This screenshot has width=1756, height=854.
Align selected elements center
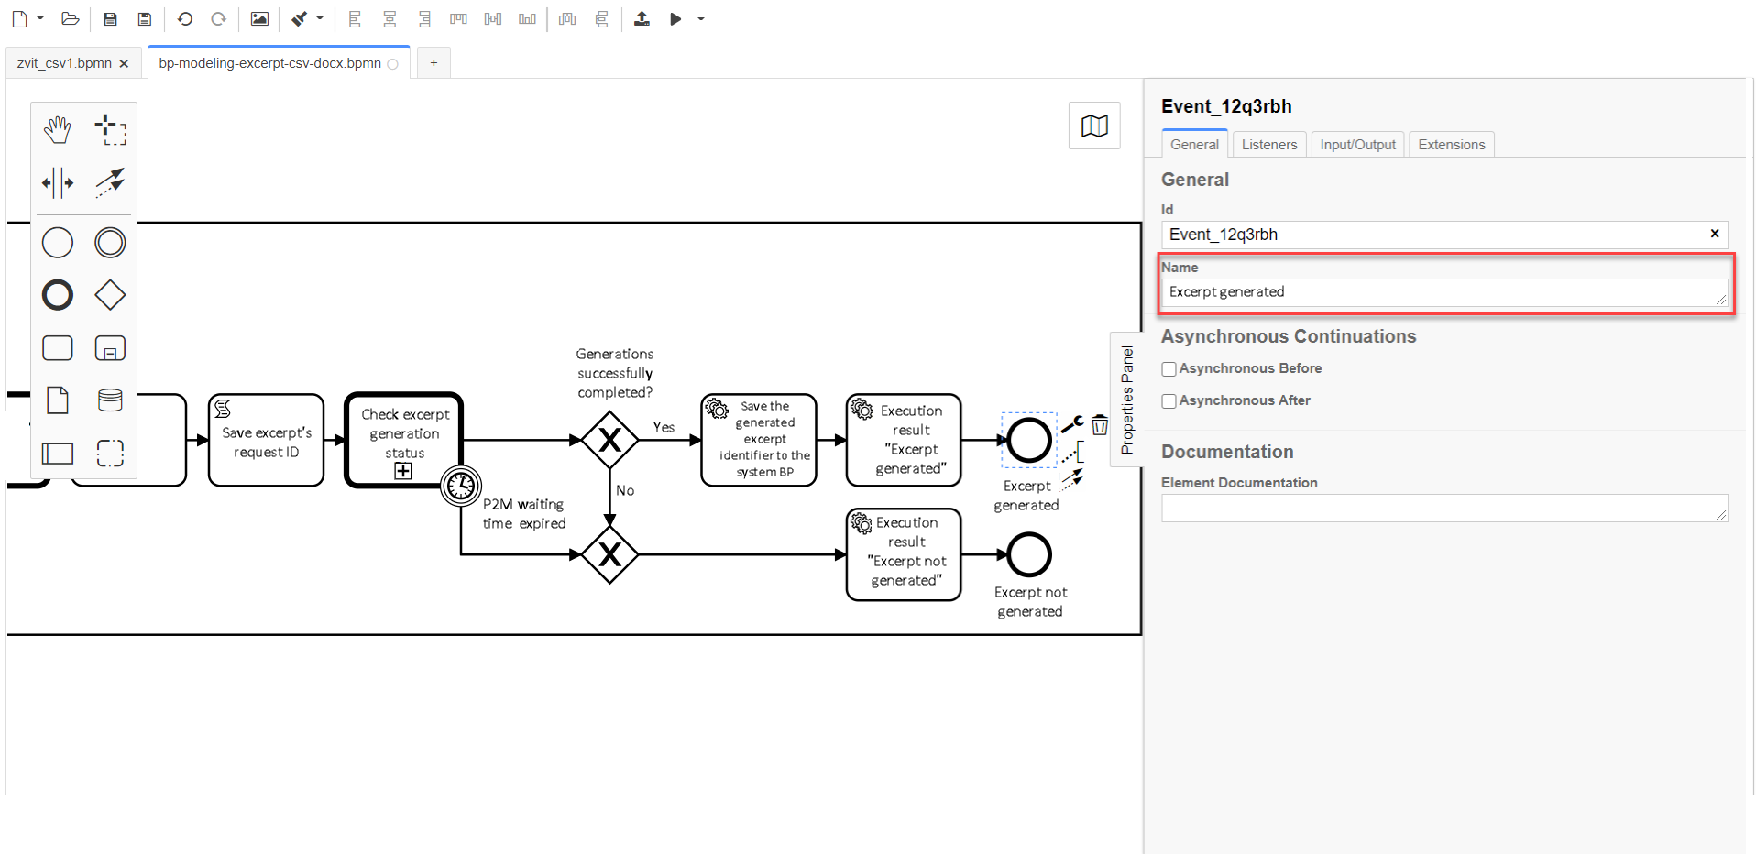tap(390, 18)
